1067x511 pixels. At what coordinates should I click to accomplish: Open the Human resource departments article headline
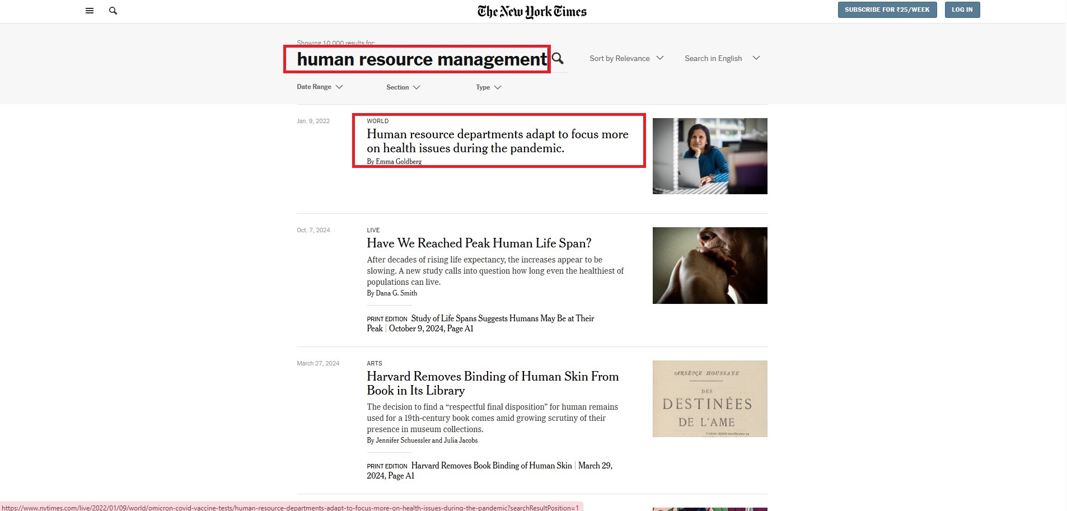(497, 141)
